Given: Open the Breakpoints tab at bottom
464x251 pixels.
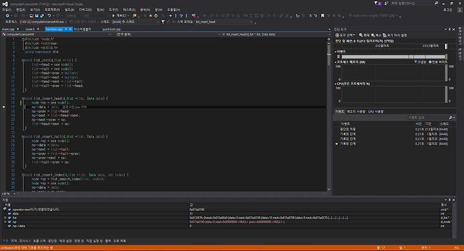Looking at the screenshot, I should [x=52, y=241].
